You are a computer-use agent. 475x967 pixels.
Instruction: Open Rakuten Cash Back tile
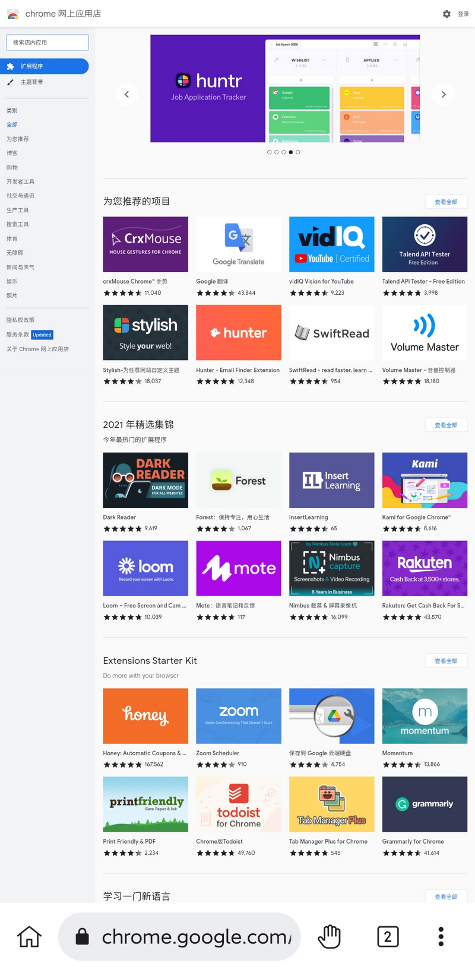click(x=425, y=581)
